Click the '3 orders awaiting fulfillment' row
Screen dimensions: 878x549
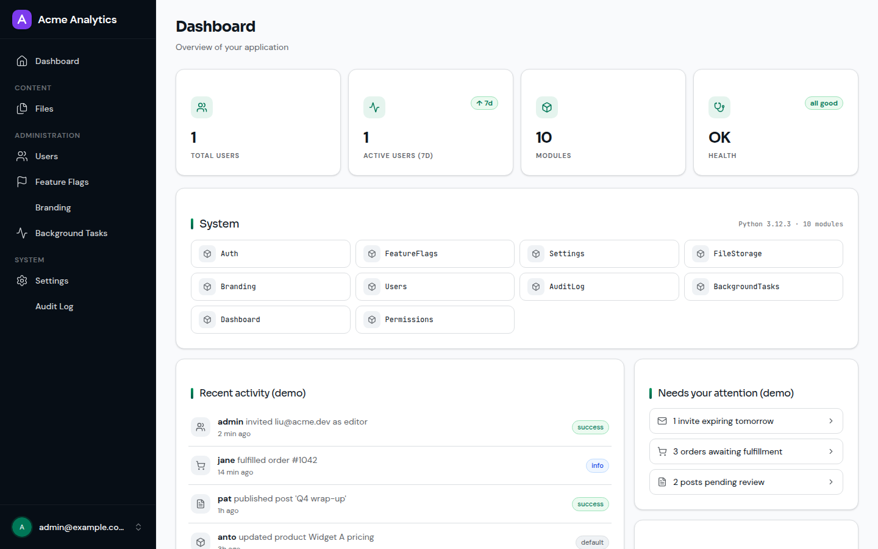tap(746, 451)
